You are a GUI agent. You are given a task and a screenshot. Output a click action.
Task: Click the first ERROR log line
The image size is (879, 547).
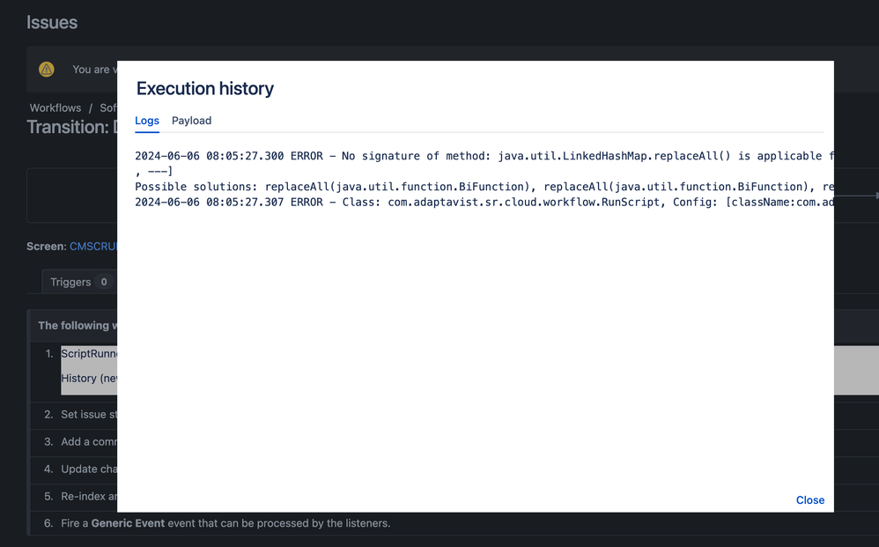point(440,156)
